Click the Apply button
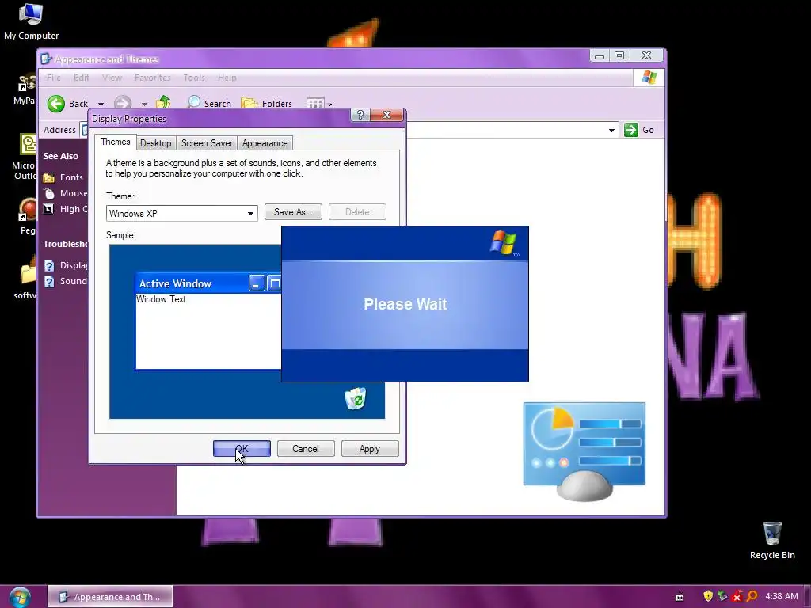The width and height of the screenshot is (811, 608). coord(370,448)
